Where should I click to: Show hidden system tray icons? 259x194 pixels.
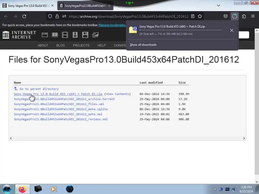[x=215, y=189]
